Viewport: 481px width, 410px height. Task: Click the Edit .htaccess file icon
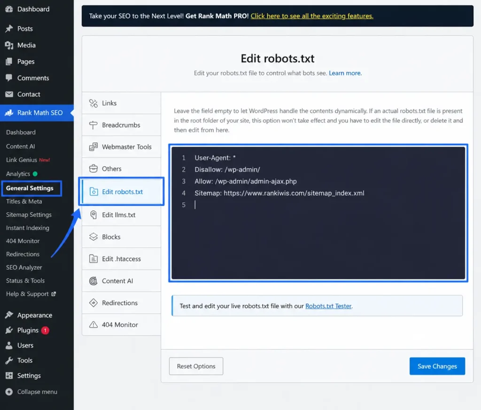[x=93, y=259]
